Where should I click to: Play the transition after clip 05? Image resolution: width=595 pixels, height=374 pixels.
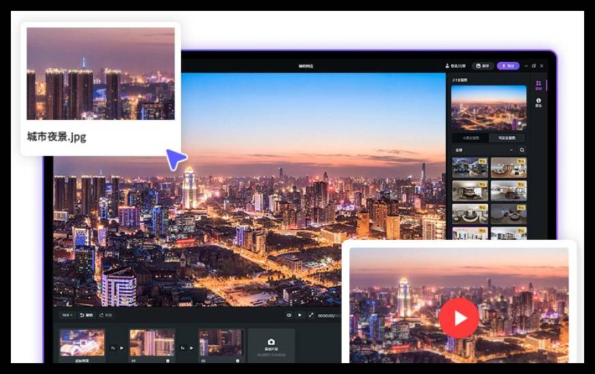pos(191,348)
